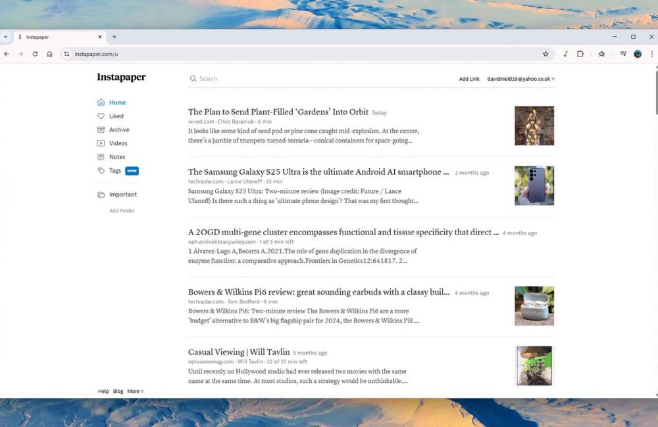The height and width of the screenshot is (427, 658).
Task: Click the Home icon in sidebar
Action: [x=101, y=102]
